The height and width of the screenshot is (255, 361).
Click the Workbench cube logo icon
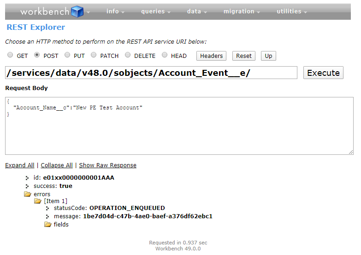pos(77,11)
